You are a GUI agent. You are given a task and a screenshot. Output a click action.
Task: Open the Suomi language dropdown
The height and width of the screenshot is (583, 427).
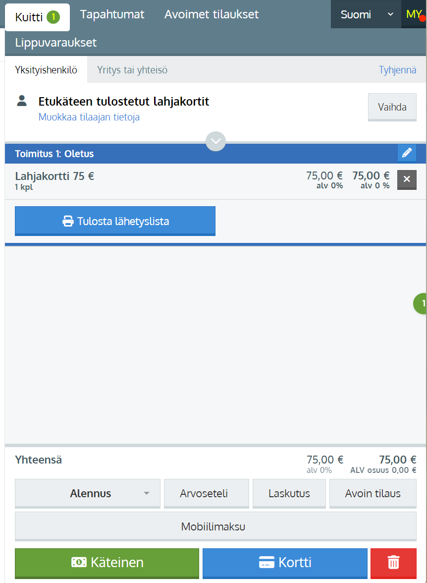point(366,14)
